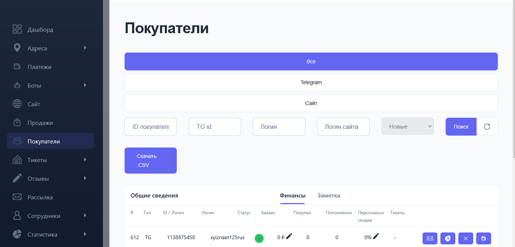Open Дашборд from the sidebar
Viewport: 515px width, 247px height.
40,29
